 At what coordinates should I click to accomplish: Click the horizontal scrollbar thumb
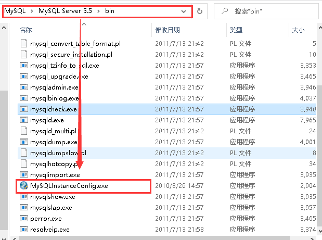(154, 238)
